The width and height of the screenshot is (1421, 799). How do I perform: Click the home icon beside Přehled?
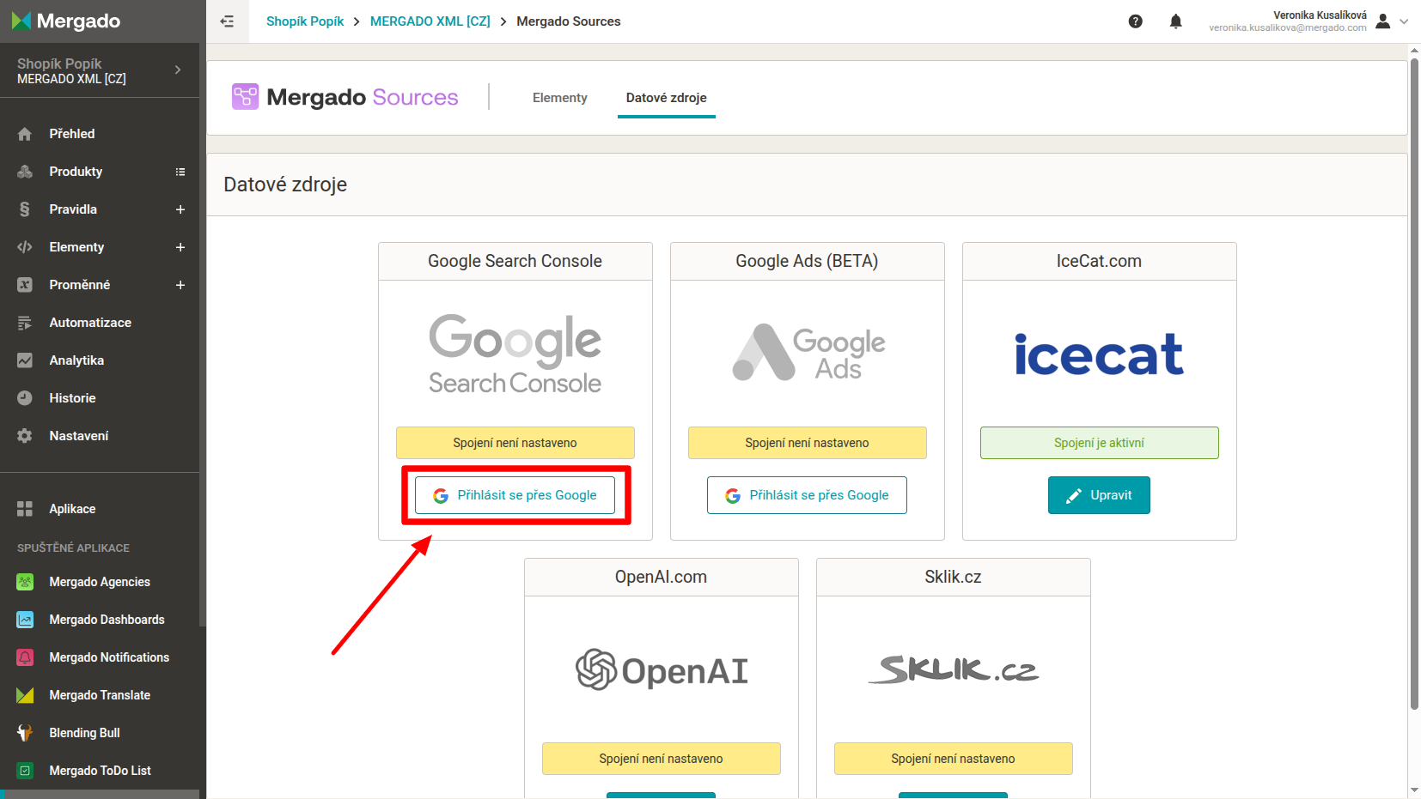click(25, 134)
